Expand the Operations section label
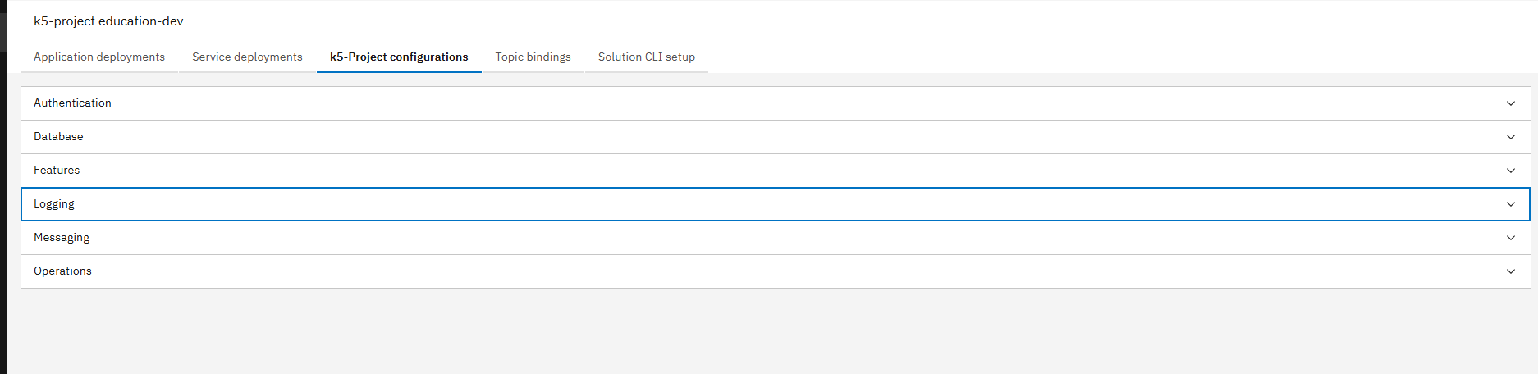The image size is (1538, 374). tap(62, 271)
